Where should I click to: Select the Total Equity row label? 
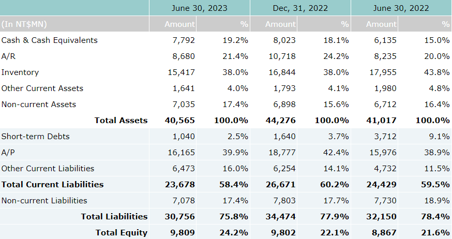pos(122,233)
